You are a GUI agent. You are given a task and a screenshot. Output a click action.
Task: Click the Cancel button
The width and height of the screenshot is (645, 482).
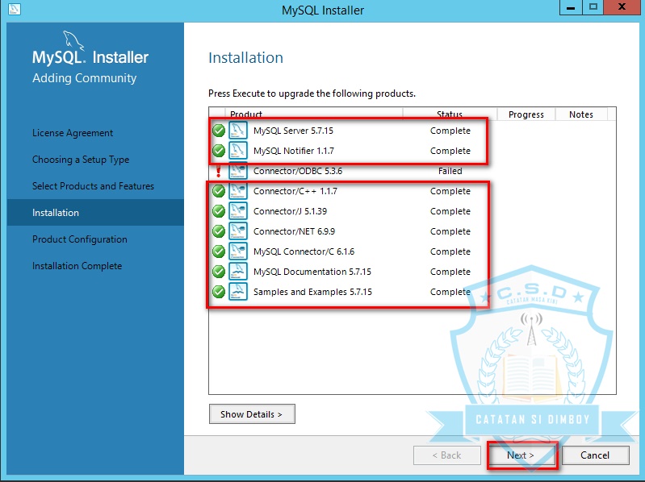[595, 455]
